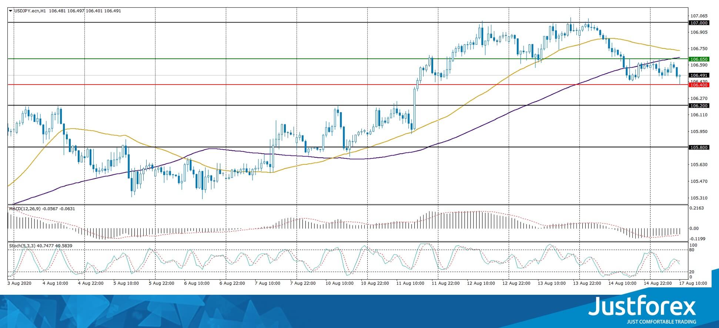Click the 106.905 price axis value
719x328 pixels.
point(699,32)
